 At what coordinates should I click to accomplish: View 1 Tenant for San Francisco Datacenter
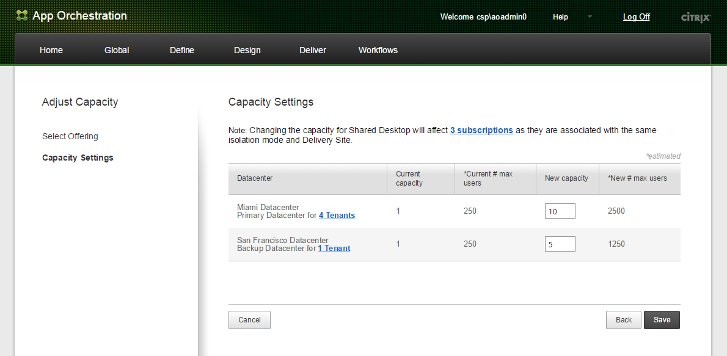pyautogui.click(x=334, y=249)
